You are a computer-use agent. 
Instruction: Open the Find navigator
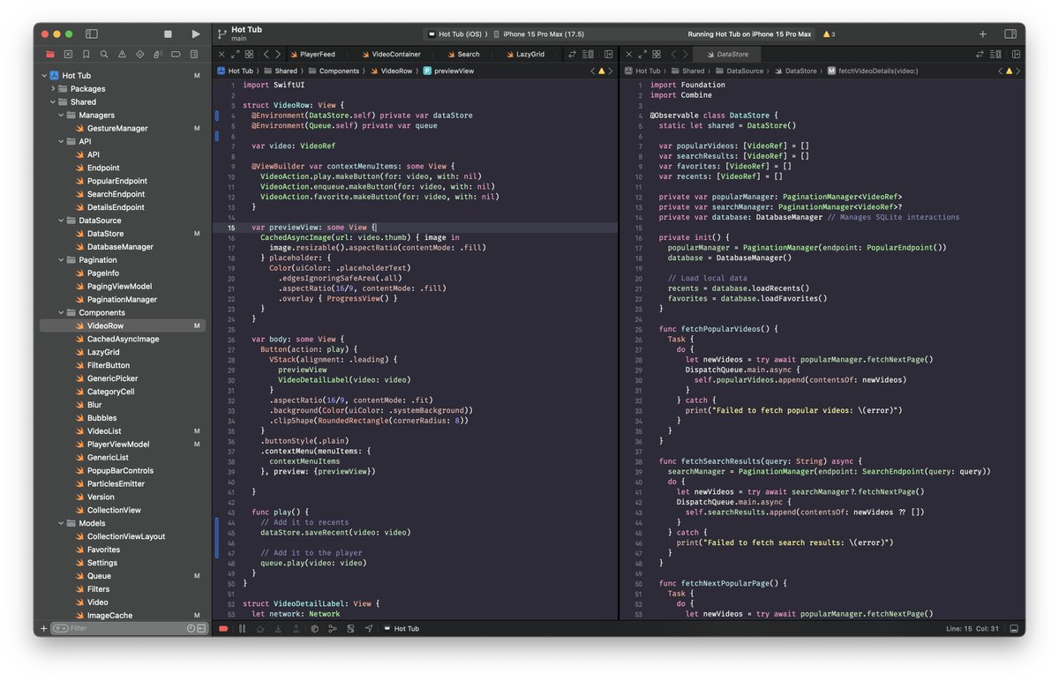tap(103, 54)
